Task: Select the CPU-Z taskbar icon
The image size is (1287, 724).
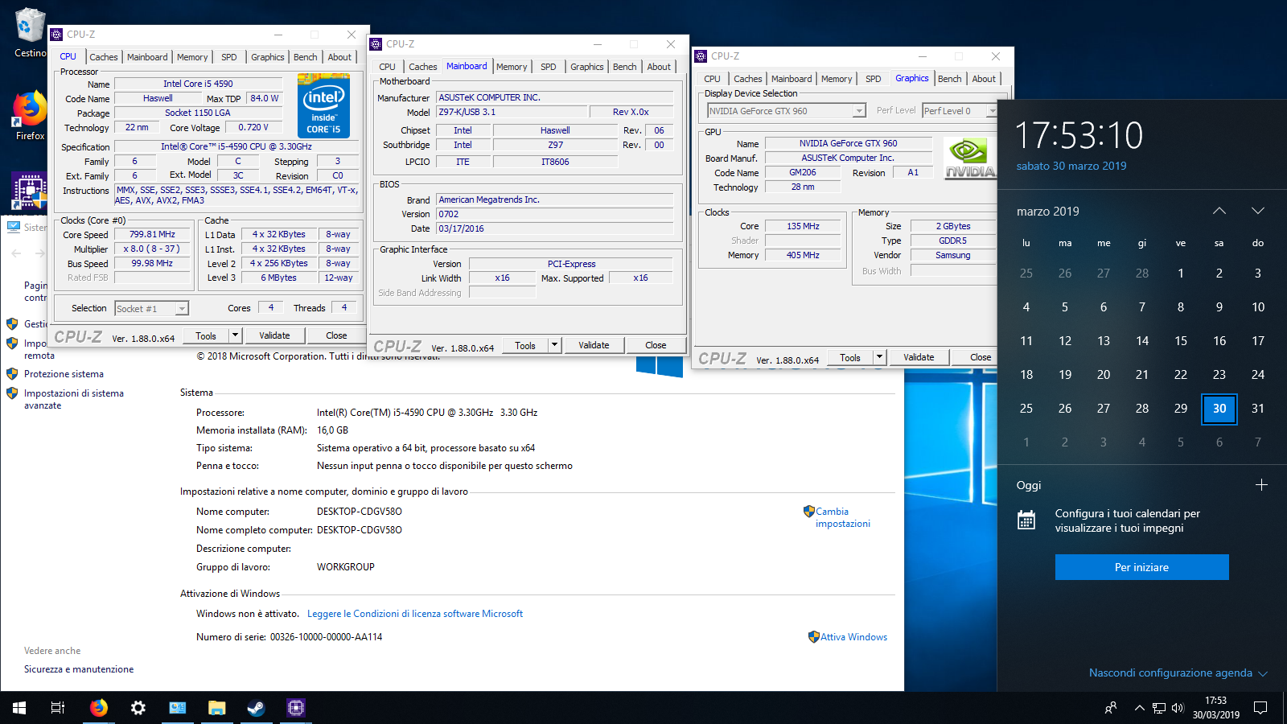Action: (x=296, y=708)
